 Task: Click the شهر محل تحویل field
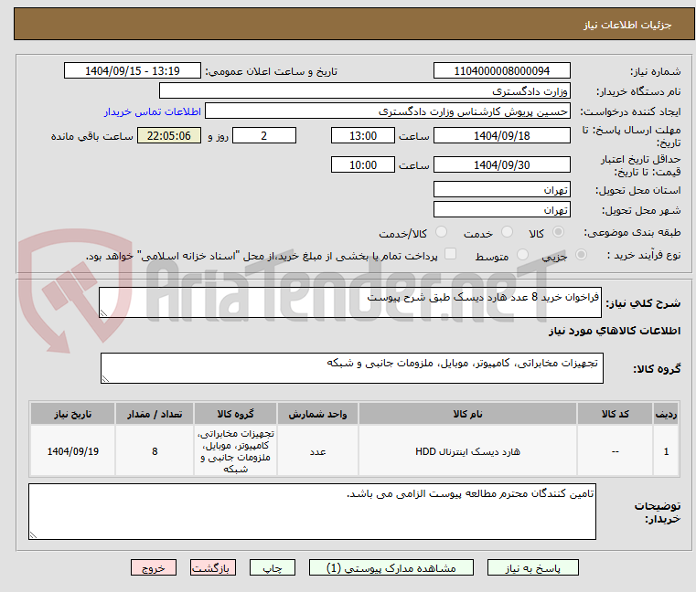(x=501, y=209)
